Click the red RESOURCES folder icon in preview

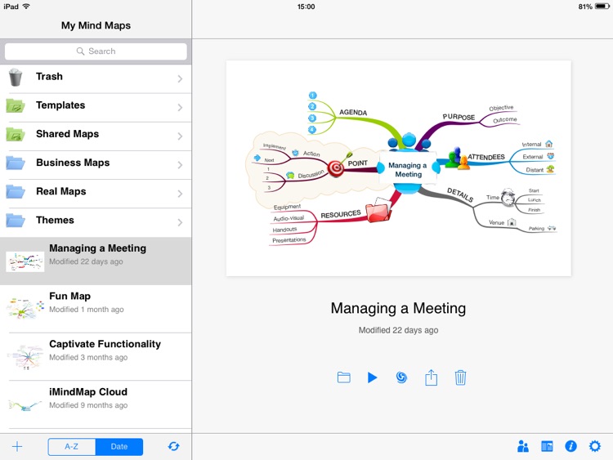click(x=378, y=210)
